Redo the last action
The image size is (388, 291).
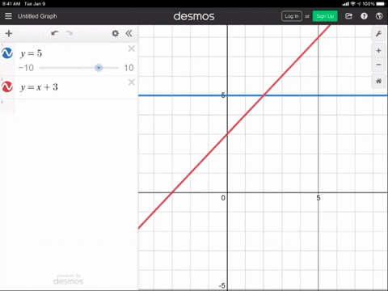[70, 33]
